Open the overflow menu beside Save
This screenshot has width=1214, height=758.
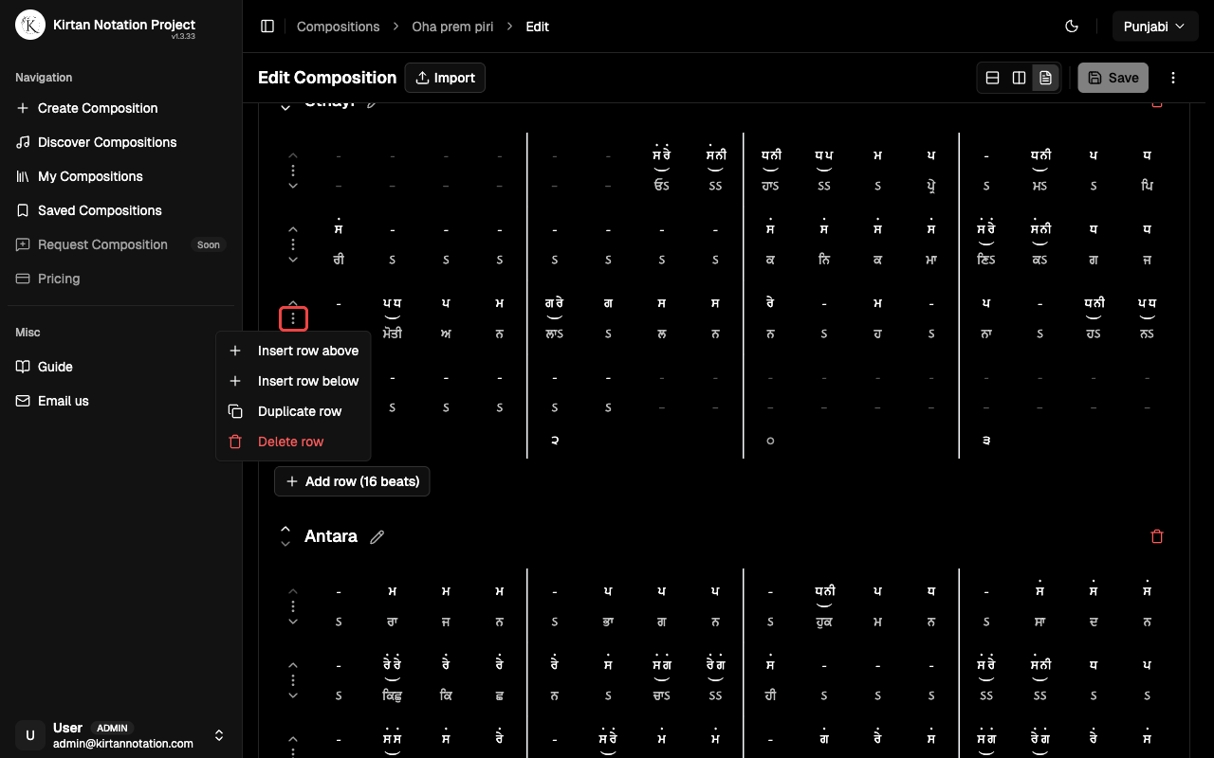(1173, 78)
